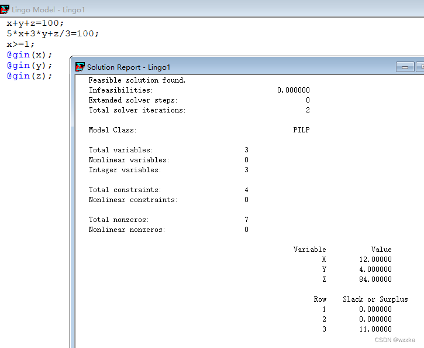Image resolution: width=424 pixels, height=348 pixels.
Task: Click the Value column header
Action: click(381, 250)
